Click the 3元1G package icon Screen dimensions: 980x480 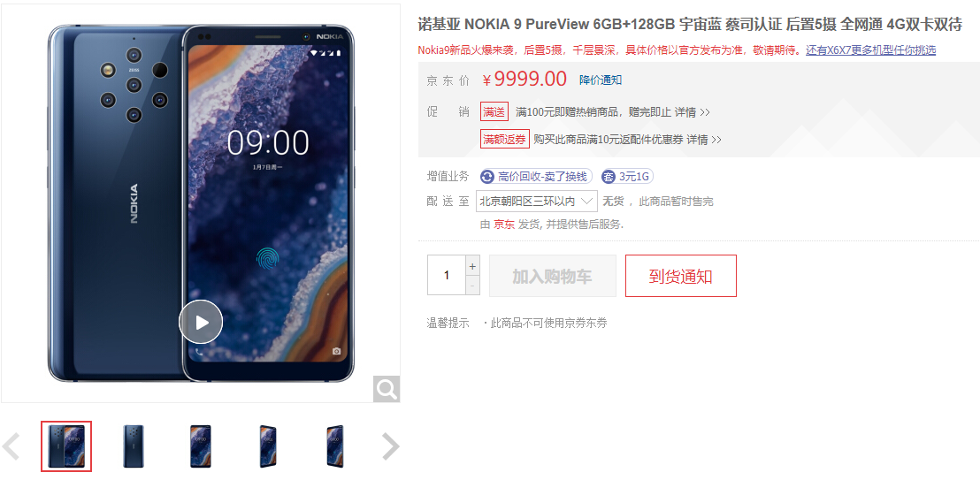point(609,177)
